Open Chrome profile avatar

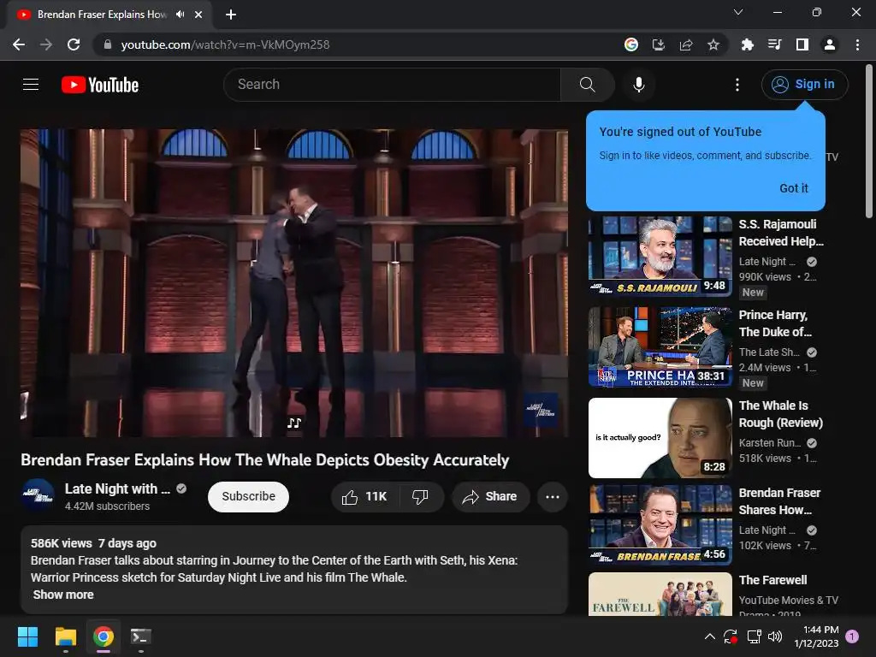(830, 44)
